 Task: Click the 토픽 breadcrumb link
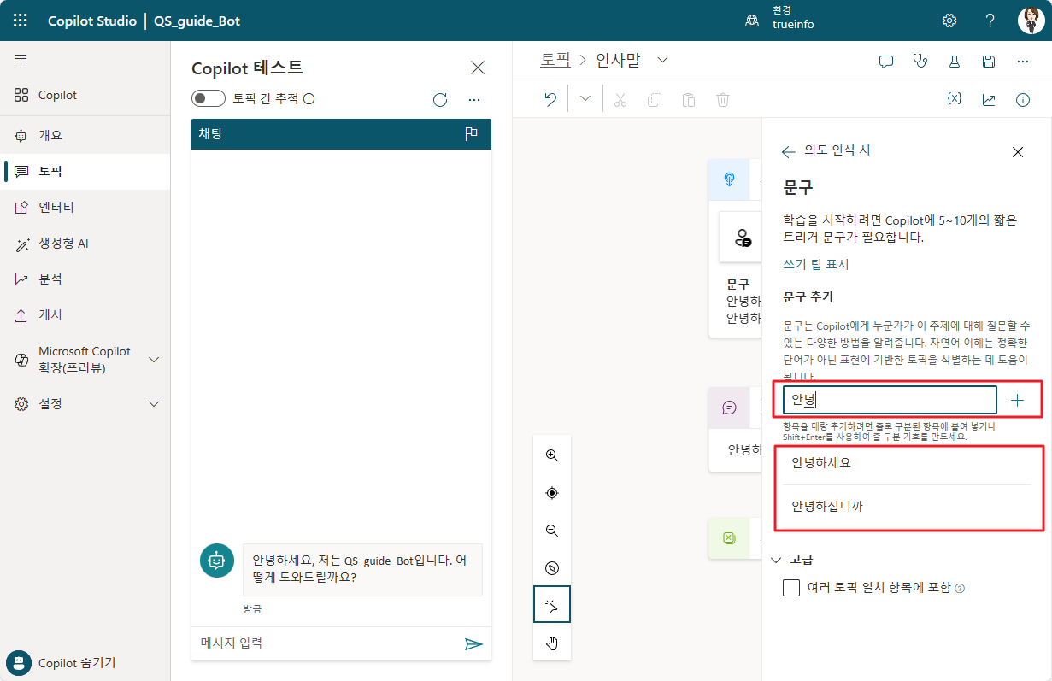(554, 60)
